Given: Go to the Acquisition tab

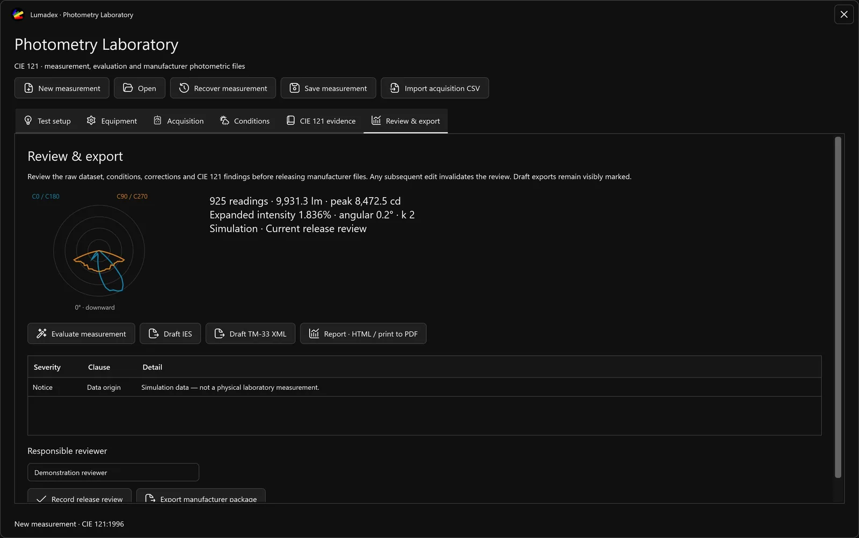Looking at the screenshot, I should click(x=179, y=121).
